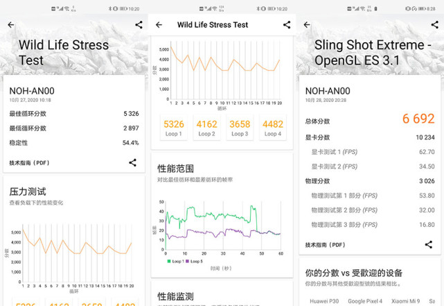Image resolution: width=444 pixels, height=306 pixels.
Task: Click 性能范围 section heading
Action: pos(175,169)
